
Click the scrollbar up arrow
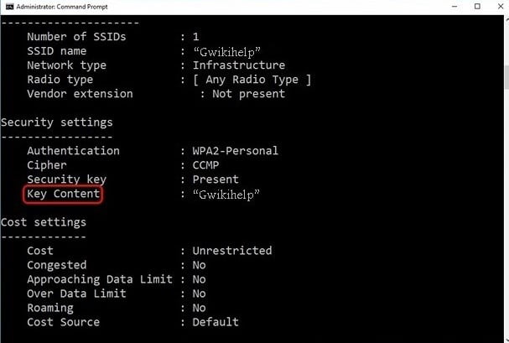click(506, 19)
